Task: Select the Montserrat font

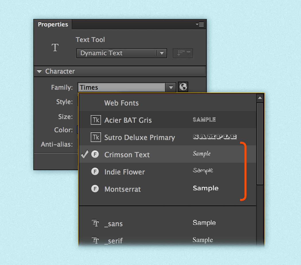Action: click(x=123, y=189)
